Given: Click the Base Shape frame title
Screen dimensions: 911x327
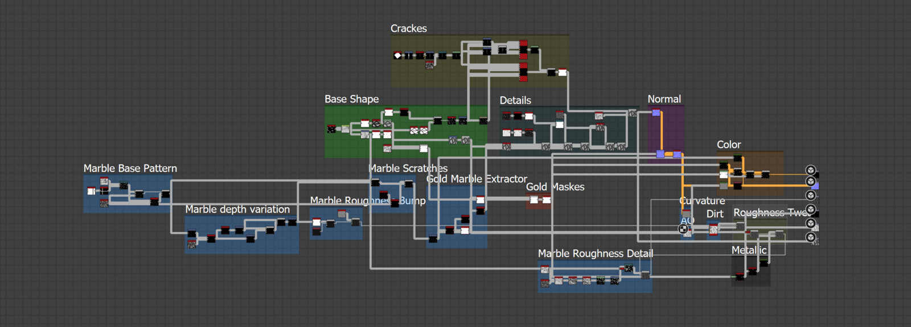Looking at the screenshot, I should 352,99.
